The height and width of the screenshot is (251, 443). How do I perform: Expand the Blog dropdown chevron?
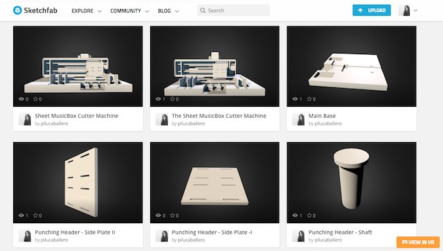click(177, 11)
